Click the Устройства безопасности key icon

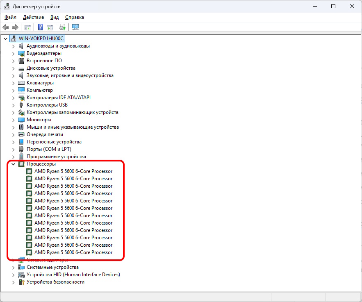pyautogui.click(x=21, y=282)
